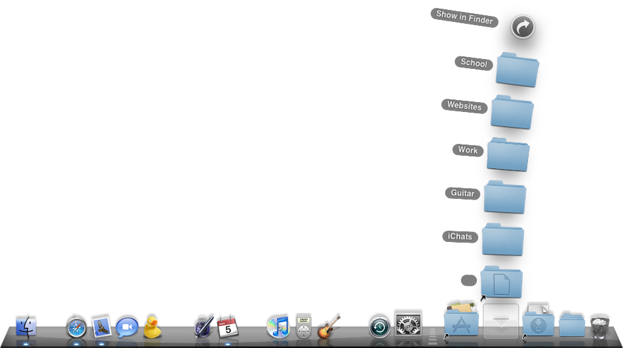The width and height of the screenshot is (623, 348).
Task: Launch iChat video bubble icon
Action: point(127,328)
